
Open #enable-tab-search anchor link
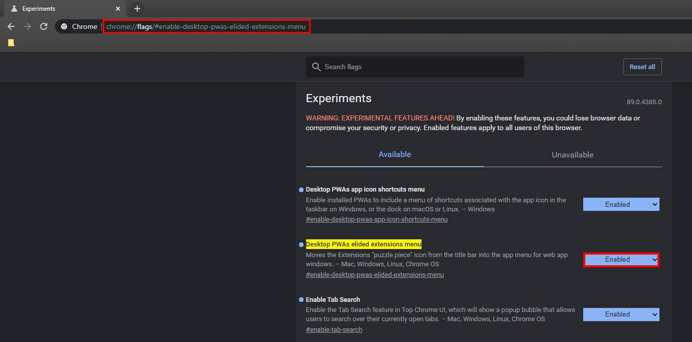(334, 329)
